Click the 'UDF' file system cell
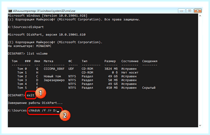The image size is (210, 135). [71, 69]
